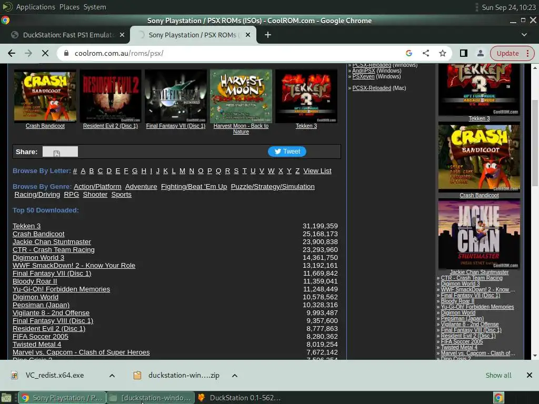Click the View List link
This screenshot has height=404, width=539.
point(317,171)
